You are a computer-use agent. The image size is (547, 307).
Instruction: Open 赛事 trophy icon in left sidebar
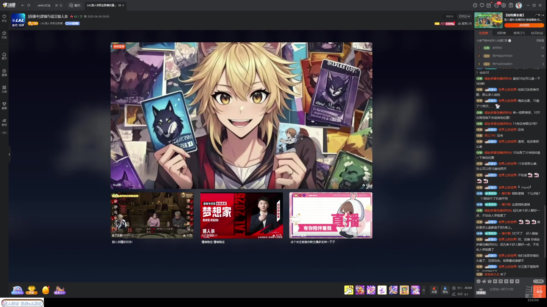4,106
